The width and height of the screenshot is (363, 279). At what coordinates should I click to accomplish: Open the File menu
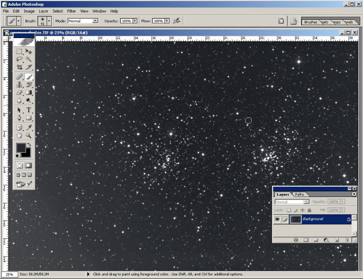click(x=6, y=11)
